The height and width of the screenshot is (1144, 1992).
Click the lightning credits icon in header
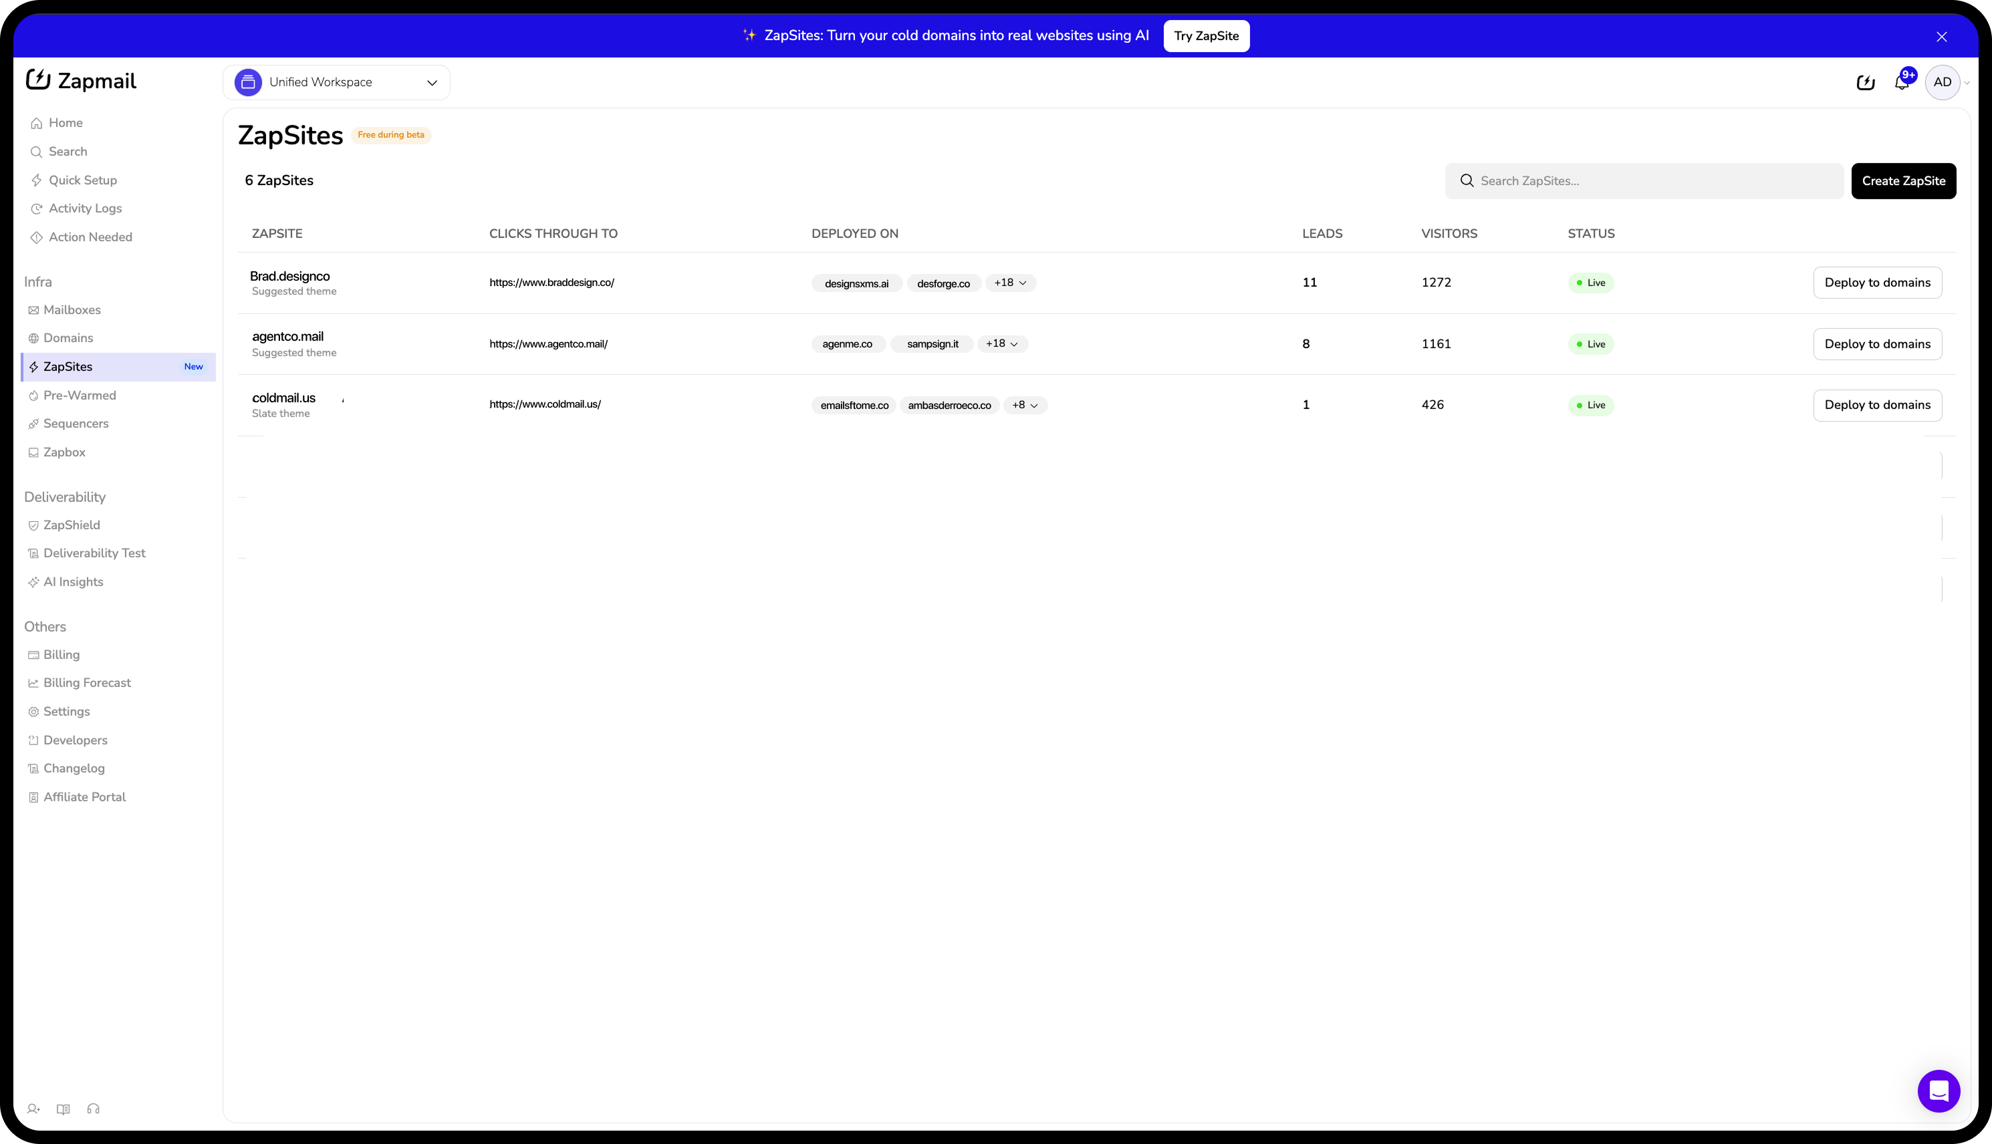[1866, 82]
